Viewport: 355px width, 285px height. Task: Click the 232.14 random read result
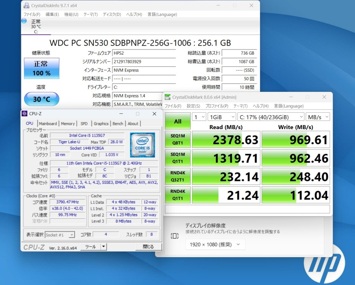tap(226, 177)
